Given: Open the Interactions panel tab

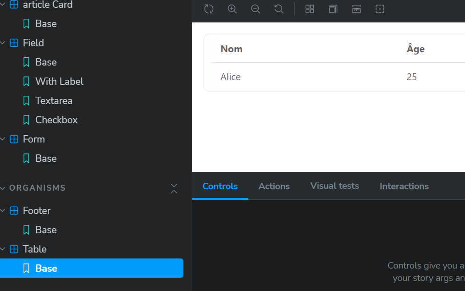Looking at the screenshot, I should point(404,186).
